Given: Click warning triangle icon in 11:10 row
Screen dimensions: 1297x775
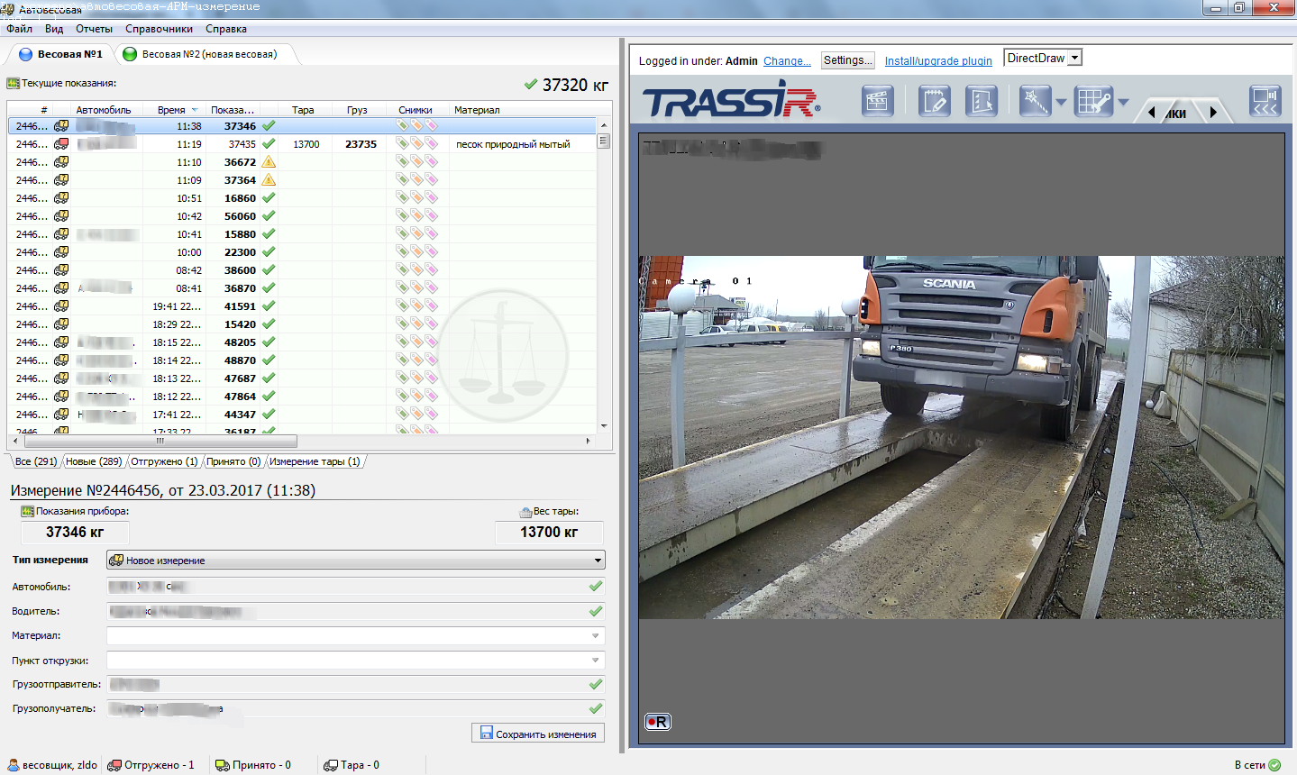Looking at the screenshot, I should click(x=269, y=162).
